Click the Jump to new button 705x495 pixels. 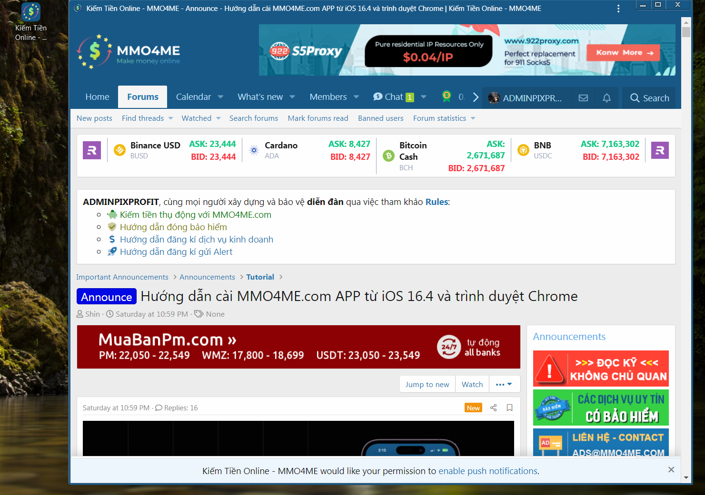(427, 384)
